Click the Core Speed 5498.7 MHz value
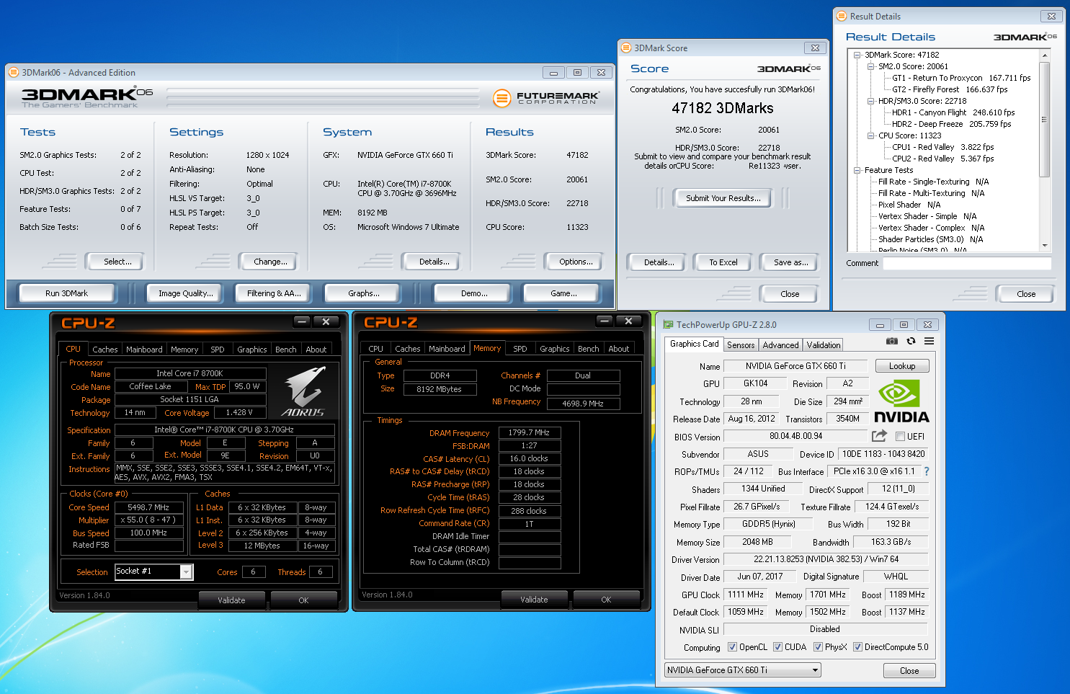Screen dimensions: 1070x694 [148, 507]
